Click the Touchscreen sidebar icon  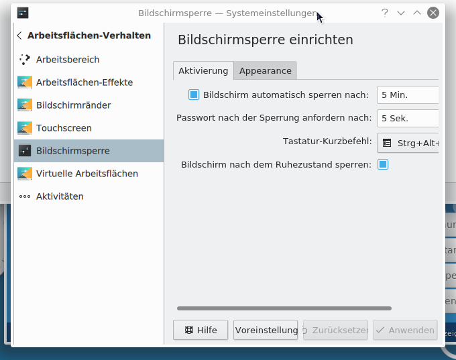[25, 128]
